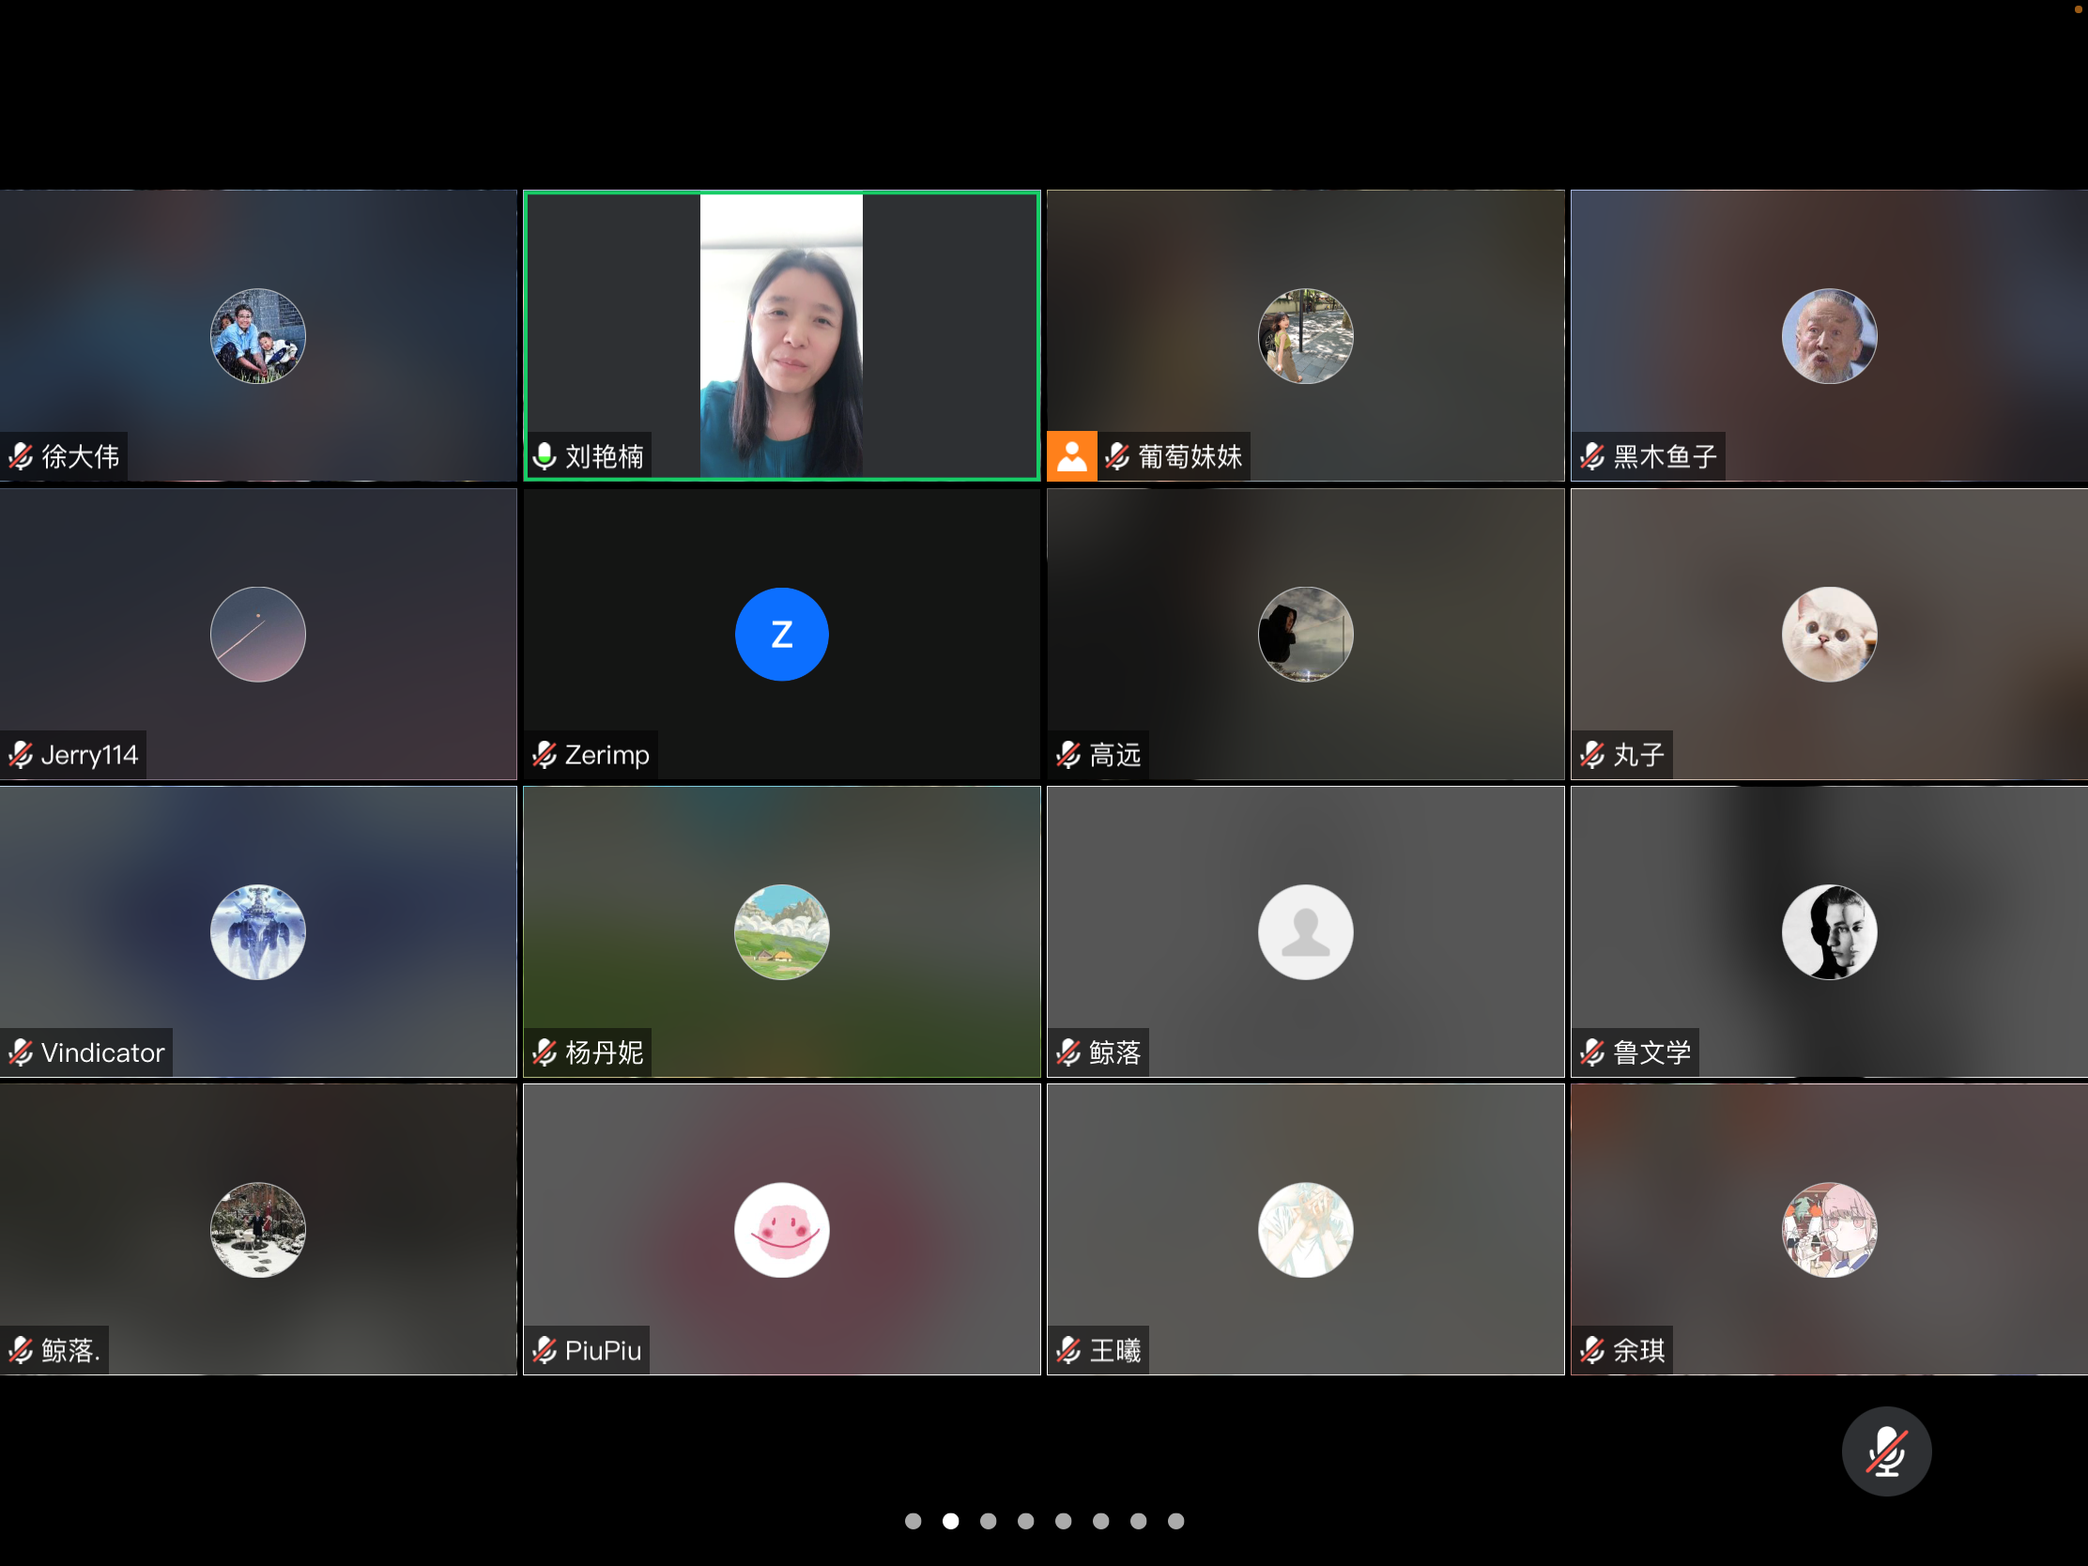Image resolution: width=2088 pixels, height=1566 pixels.
Task: Click the landscape painting avatar of 杨丹妮
Action: click(x=781, y=931)
